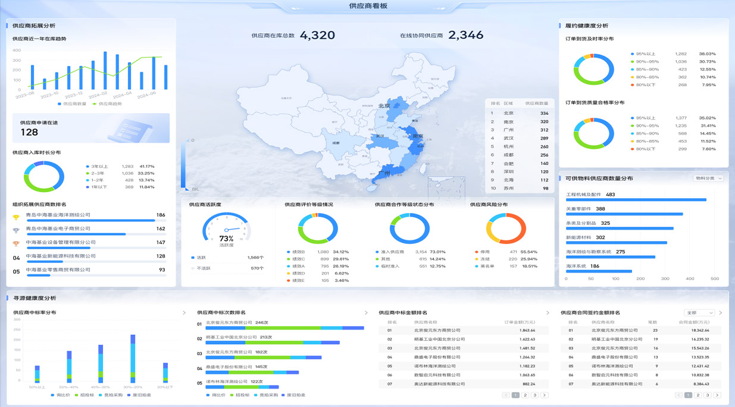Click next page arrow in 供应商中标金额排名
Image resolution: width=735 pixels, height=407 pixels.
(x=544, y=395)
